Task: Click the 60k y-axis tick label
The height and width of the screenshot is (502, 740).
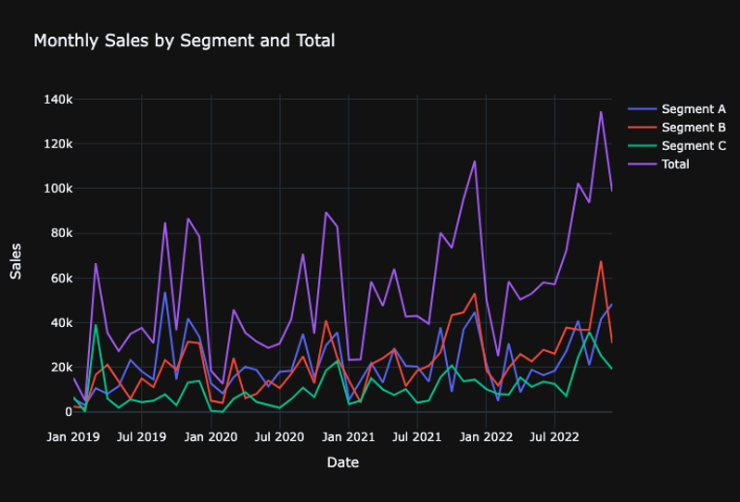Action: click(61, 278)
